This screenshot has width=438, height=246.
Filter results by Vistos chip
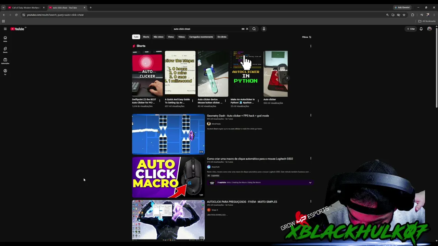[x=171, y=37]
